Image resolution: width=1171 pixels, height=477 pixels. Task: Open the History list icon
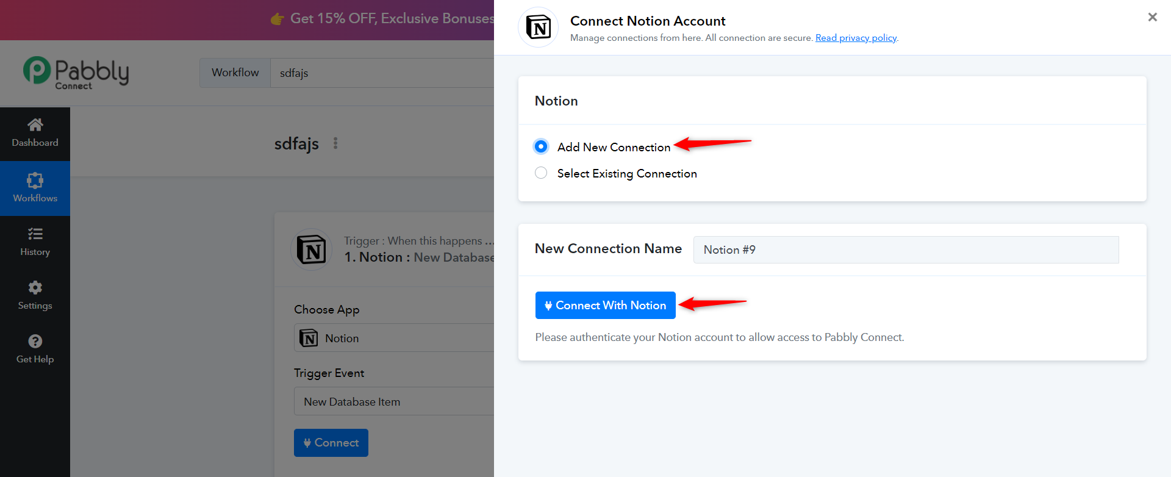coord(35,234)
